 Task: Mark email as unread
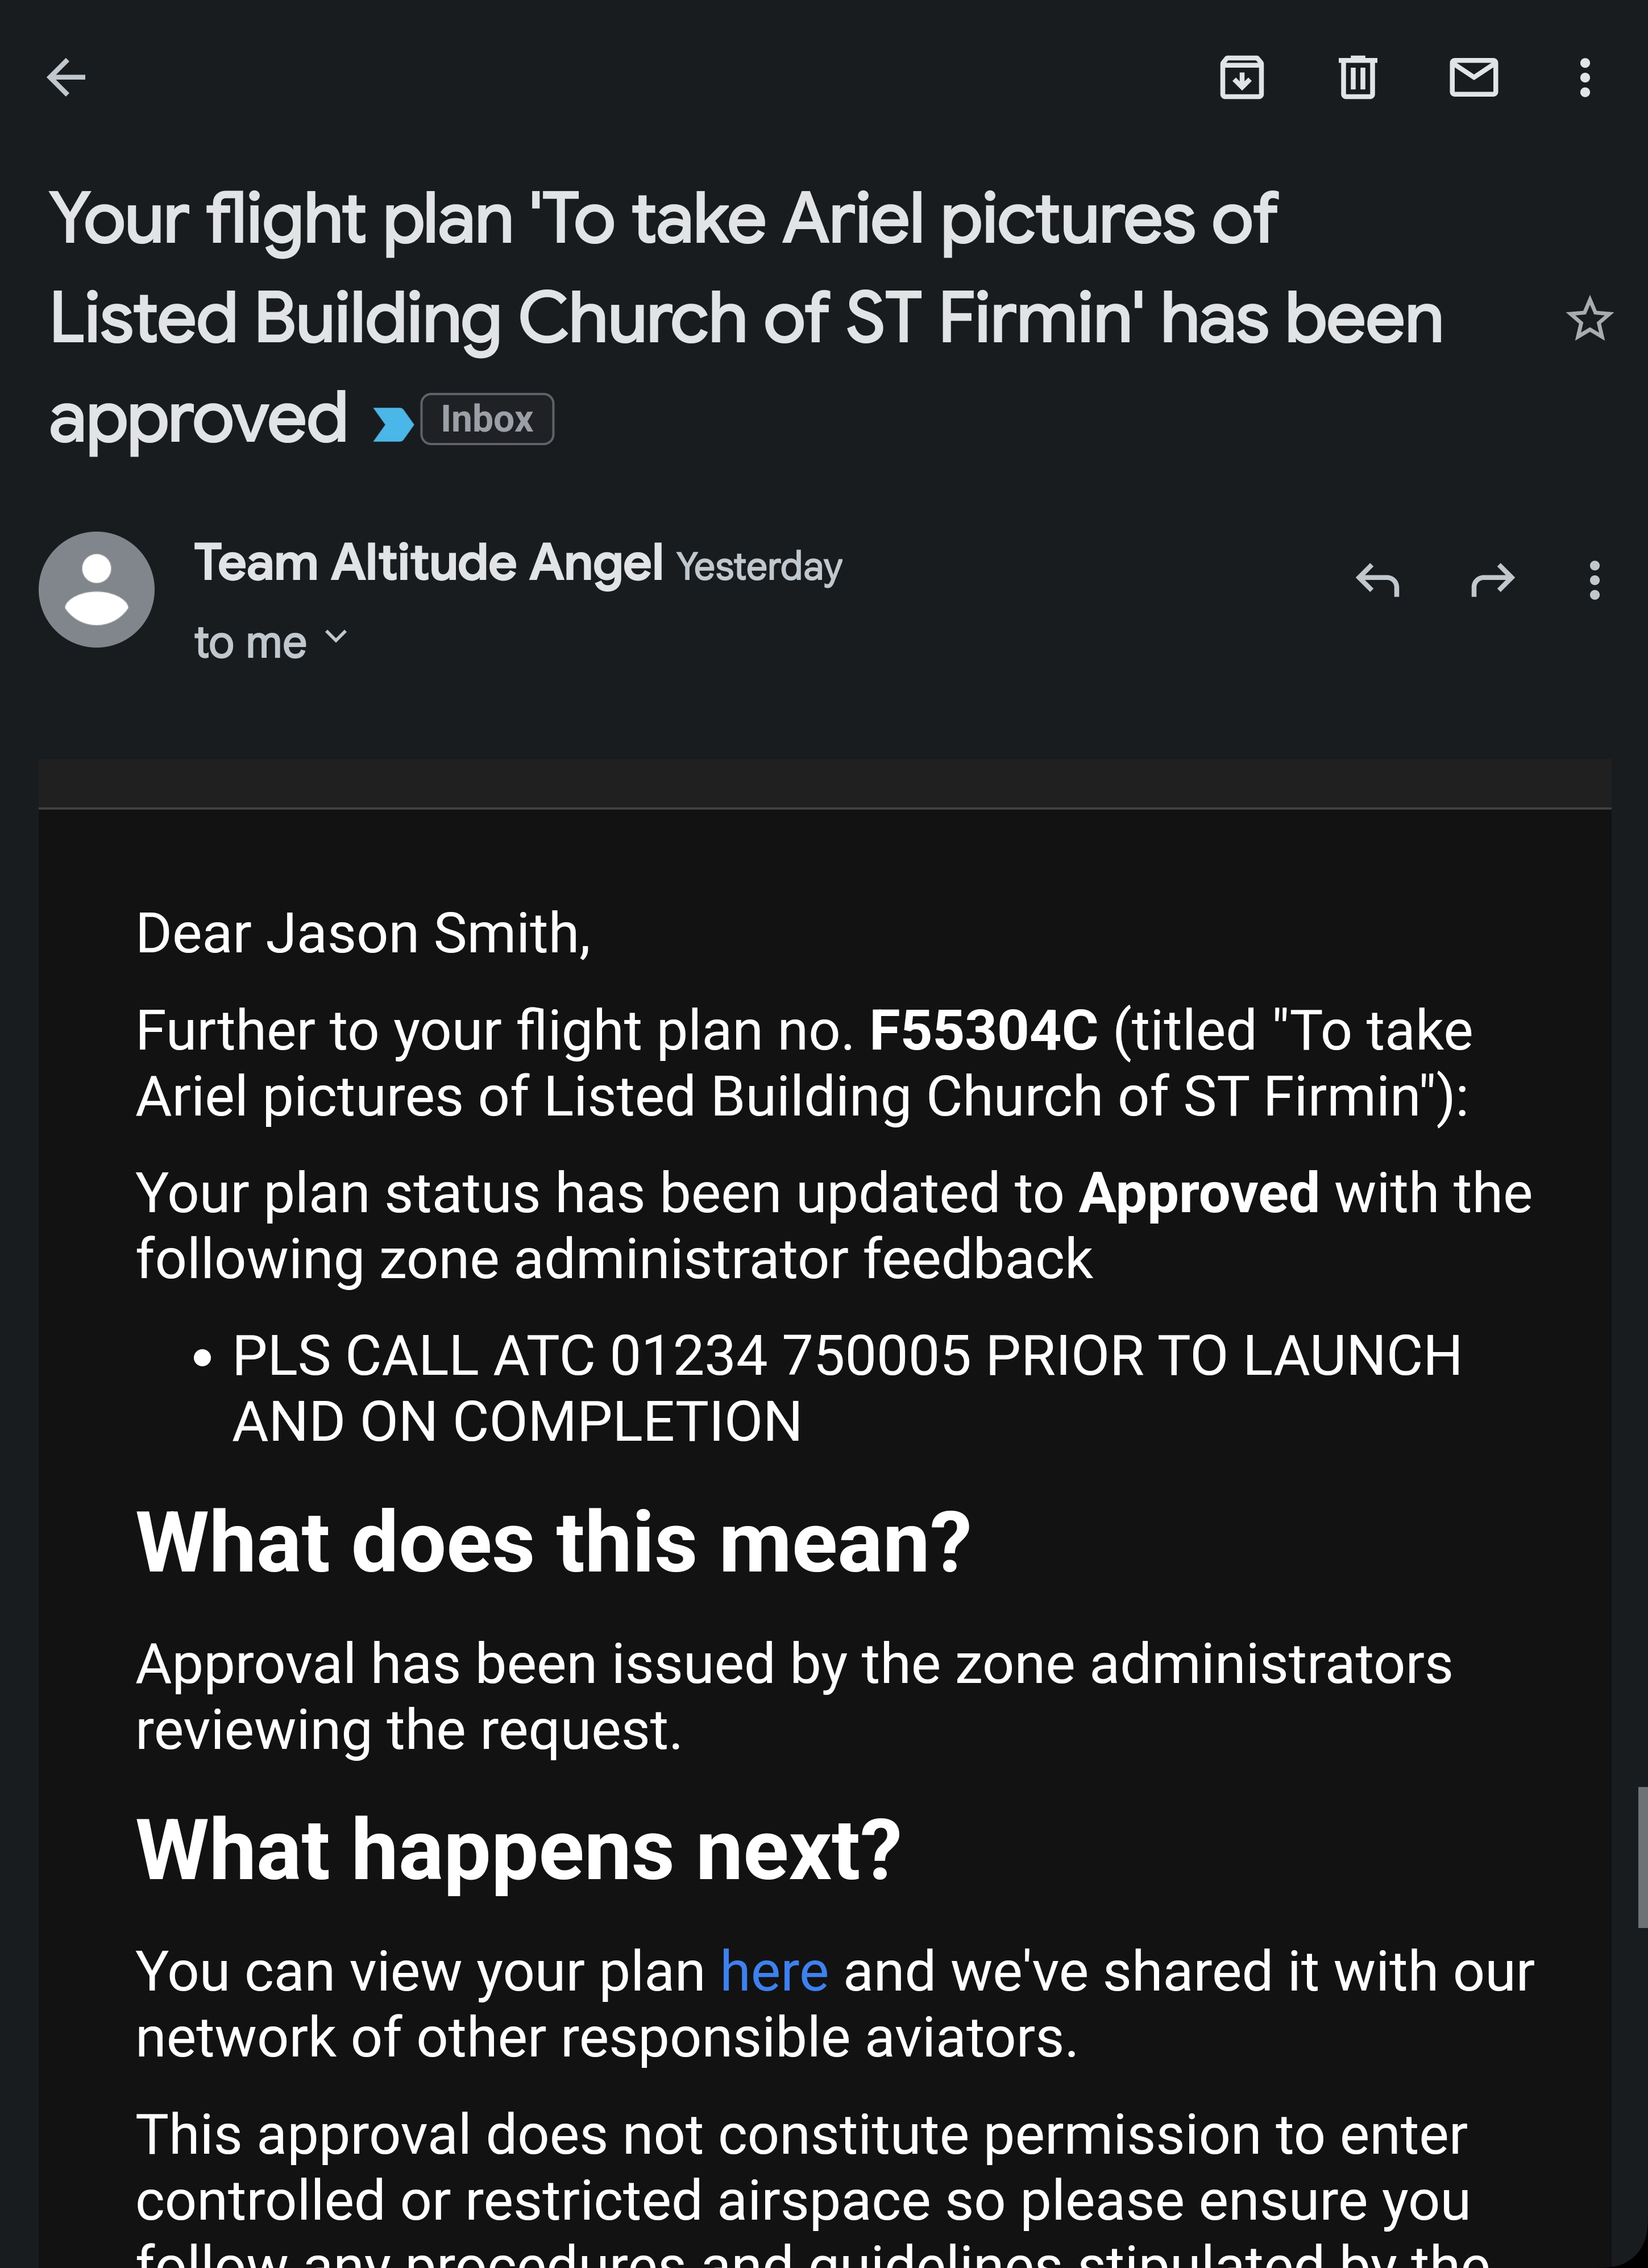[1473, 77]
